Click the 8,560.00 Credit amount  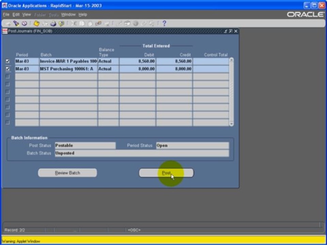174,61
